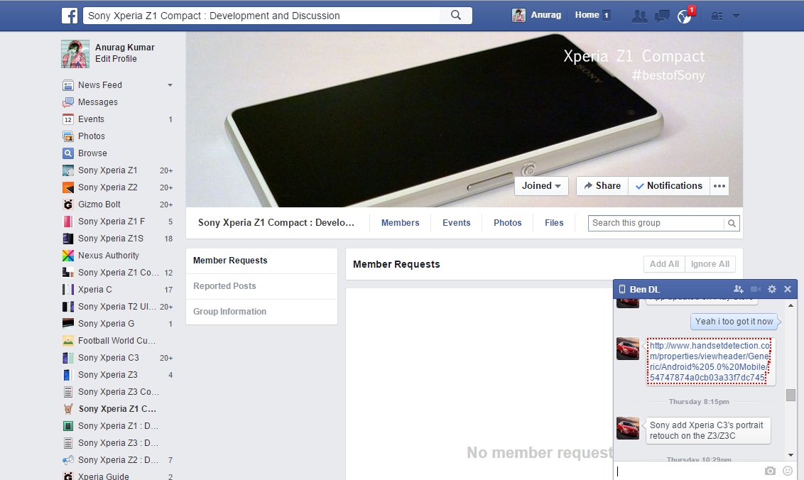Click the chat scrollbar thumb

click(791, 395)
